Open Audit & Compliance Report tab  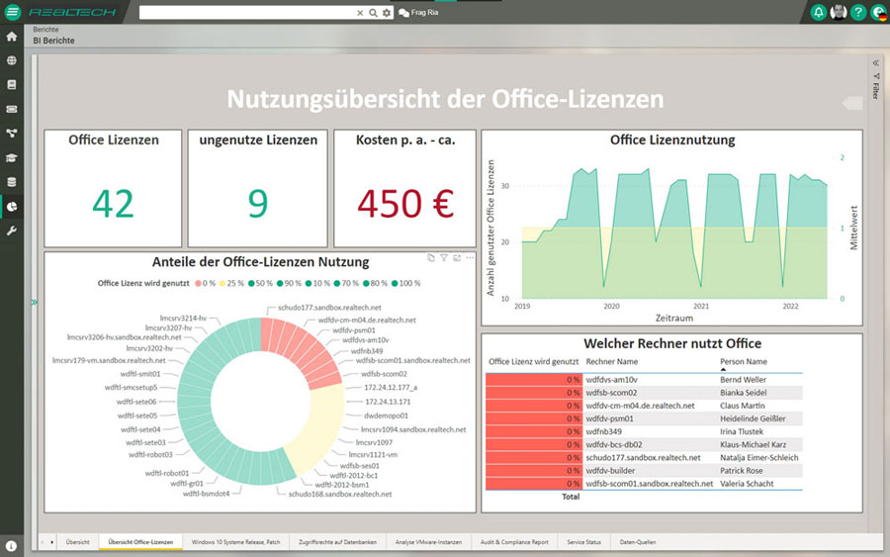(x=514, y=542)
